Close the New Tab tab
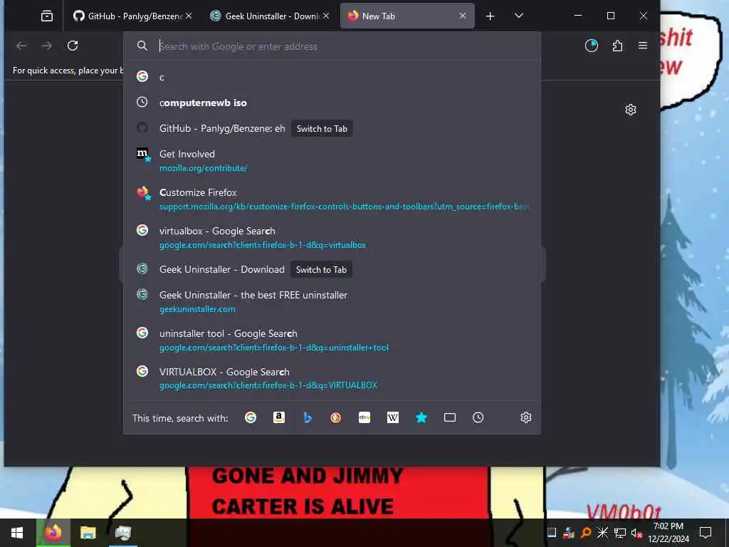The width and height of the screenshot is (729, 547). coord(463,16)
